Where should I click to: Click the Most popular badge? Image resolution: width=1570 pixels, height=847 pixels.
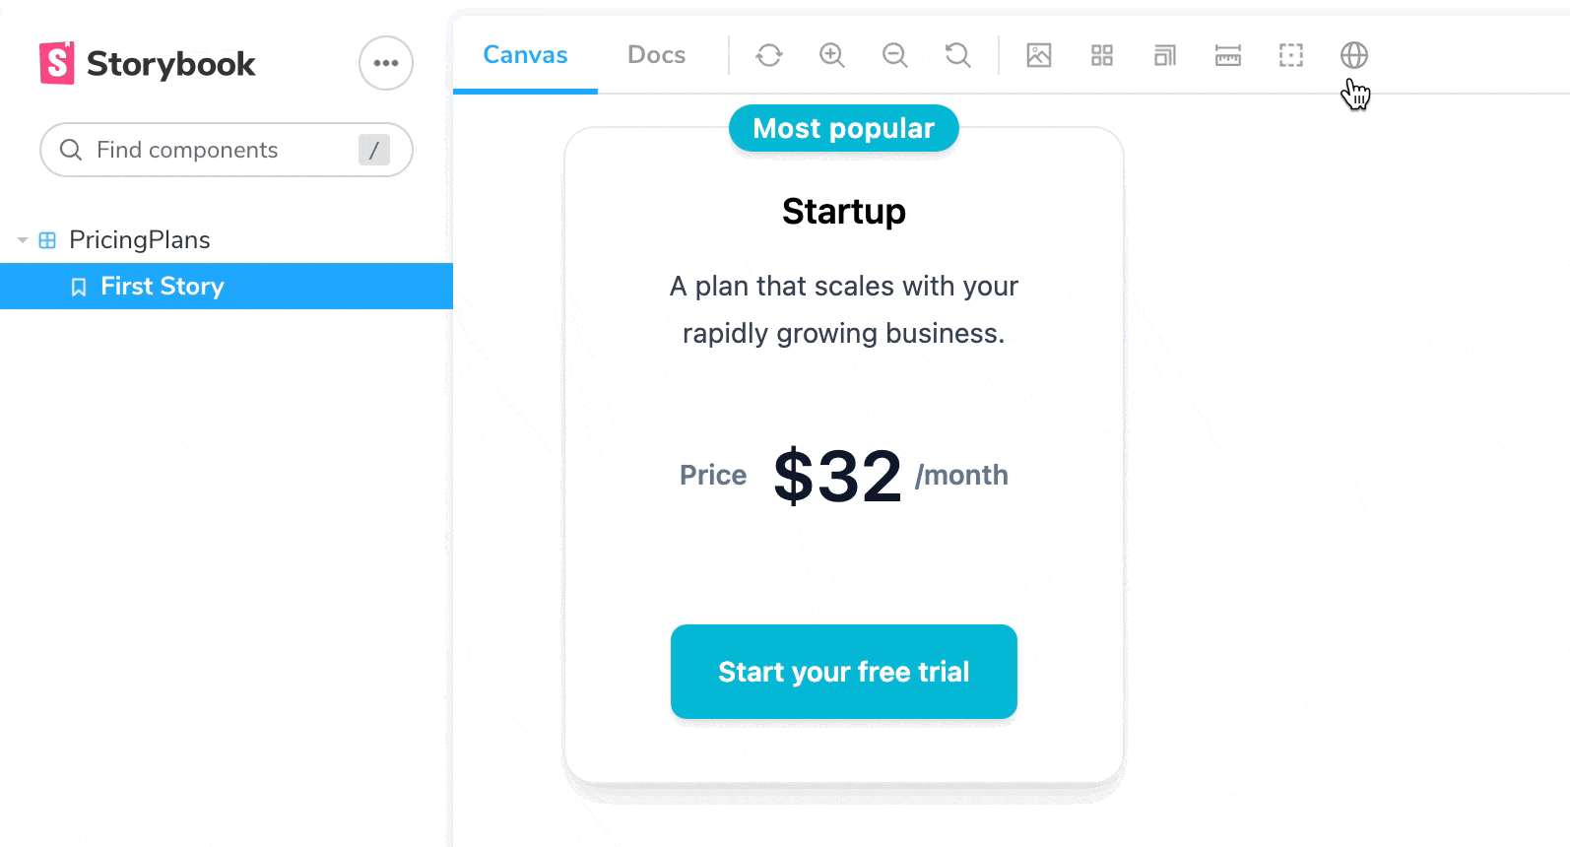click(x=844, y=128)
